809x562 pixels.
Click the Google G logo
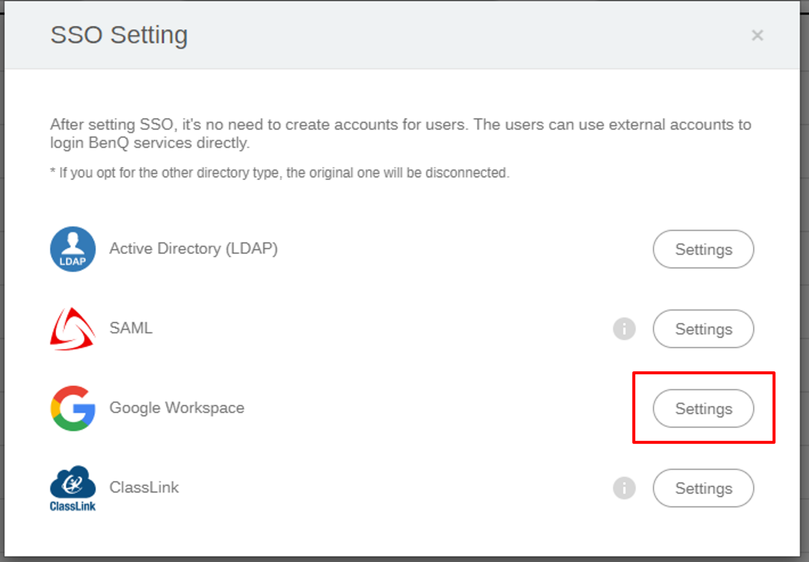click(x=73, y=408)
